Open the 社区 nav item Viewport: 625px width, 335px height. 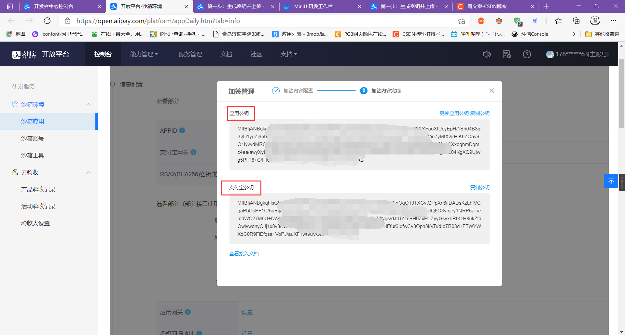[x=256, y=54]
